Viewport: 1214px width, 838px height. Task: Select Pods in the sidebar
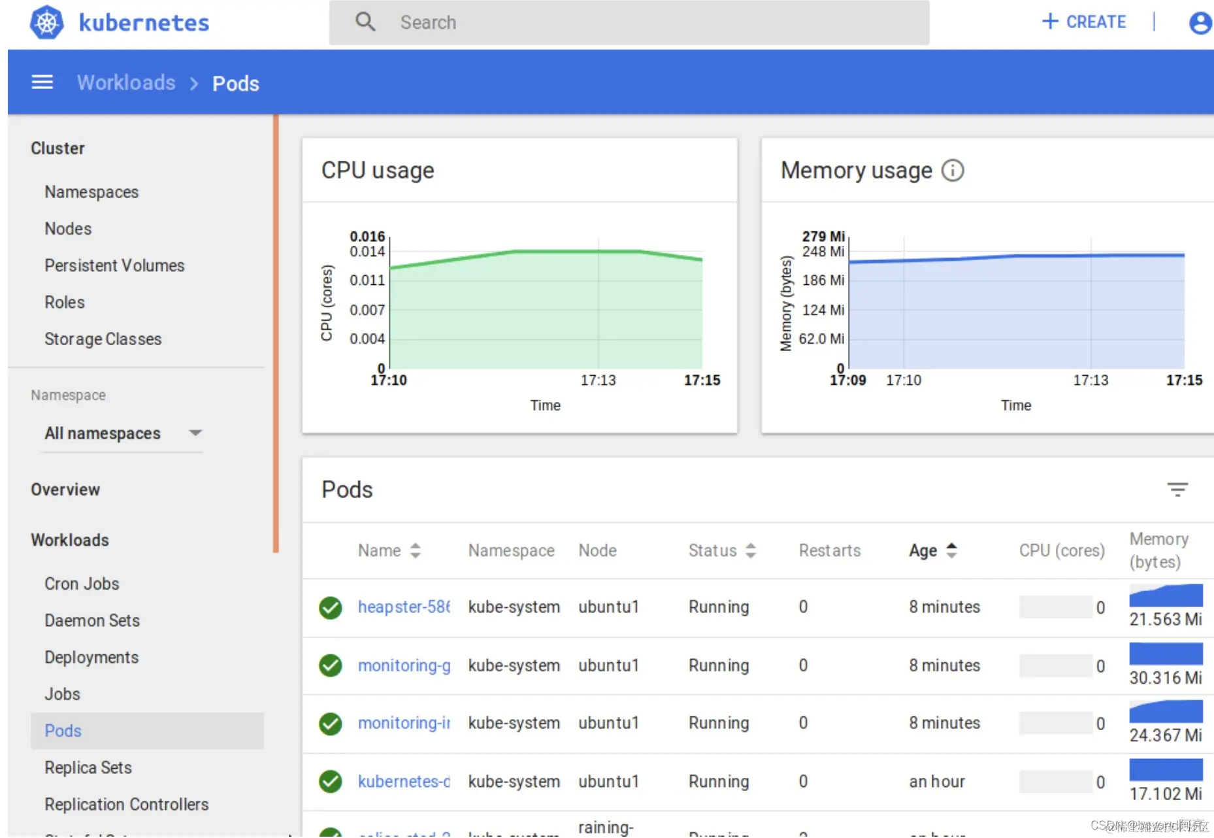[147, 731]
